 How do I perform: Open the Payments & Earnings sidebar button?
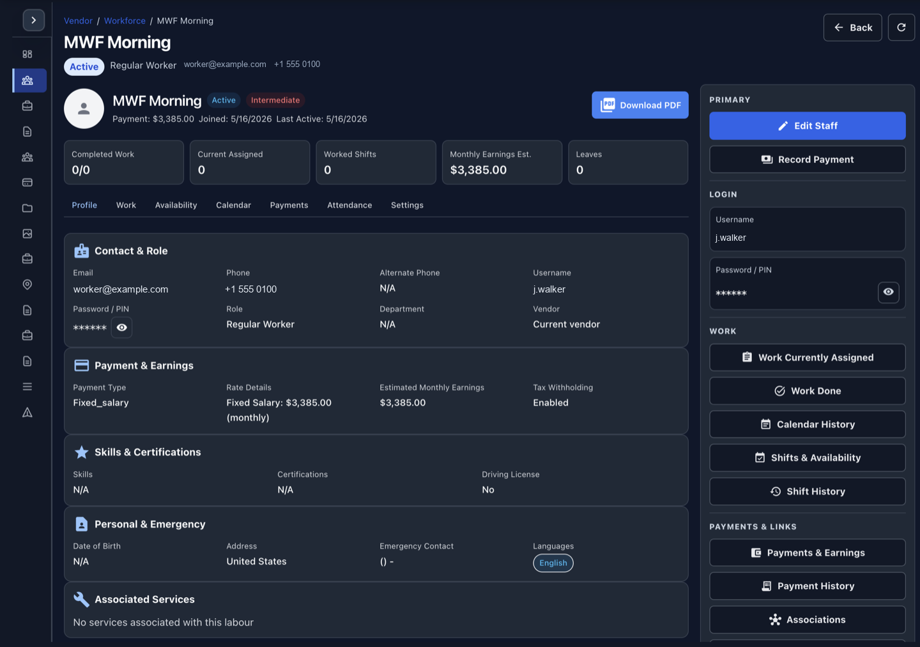808,552
